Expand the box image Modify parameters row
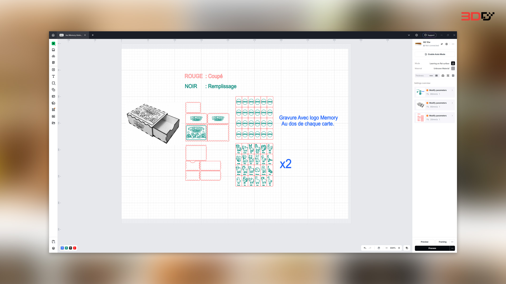This screenshot has height=284, width=506. click(435, 105)
